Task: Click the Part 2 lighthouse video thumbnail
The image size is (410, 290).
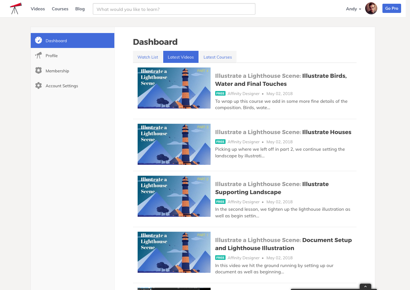Action: pos(174,196)
